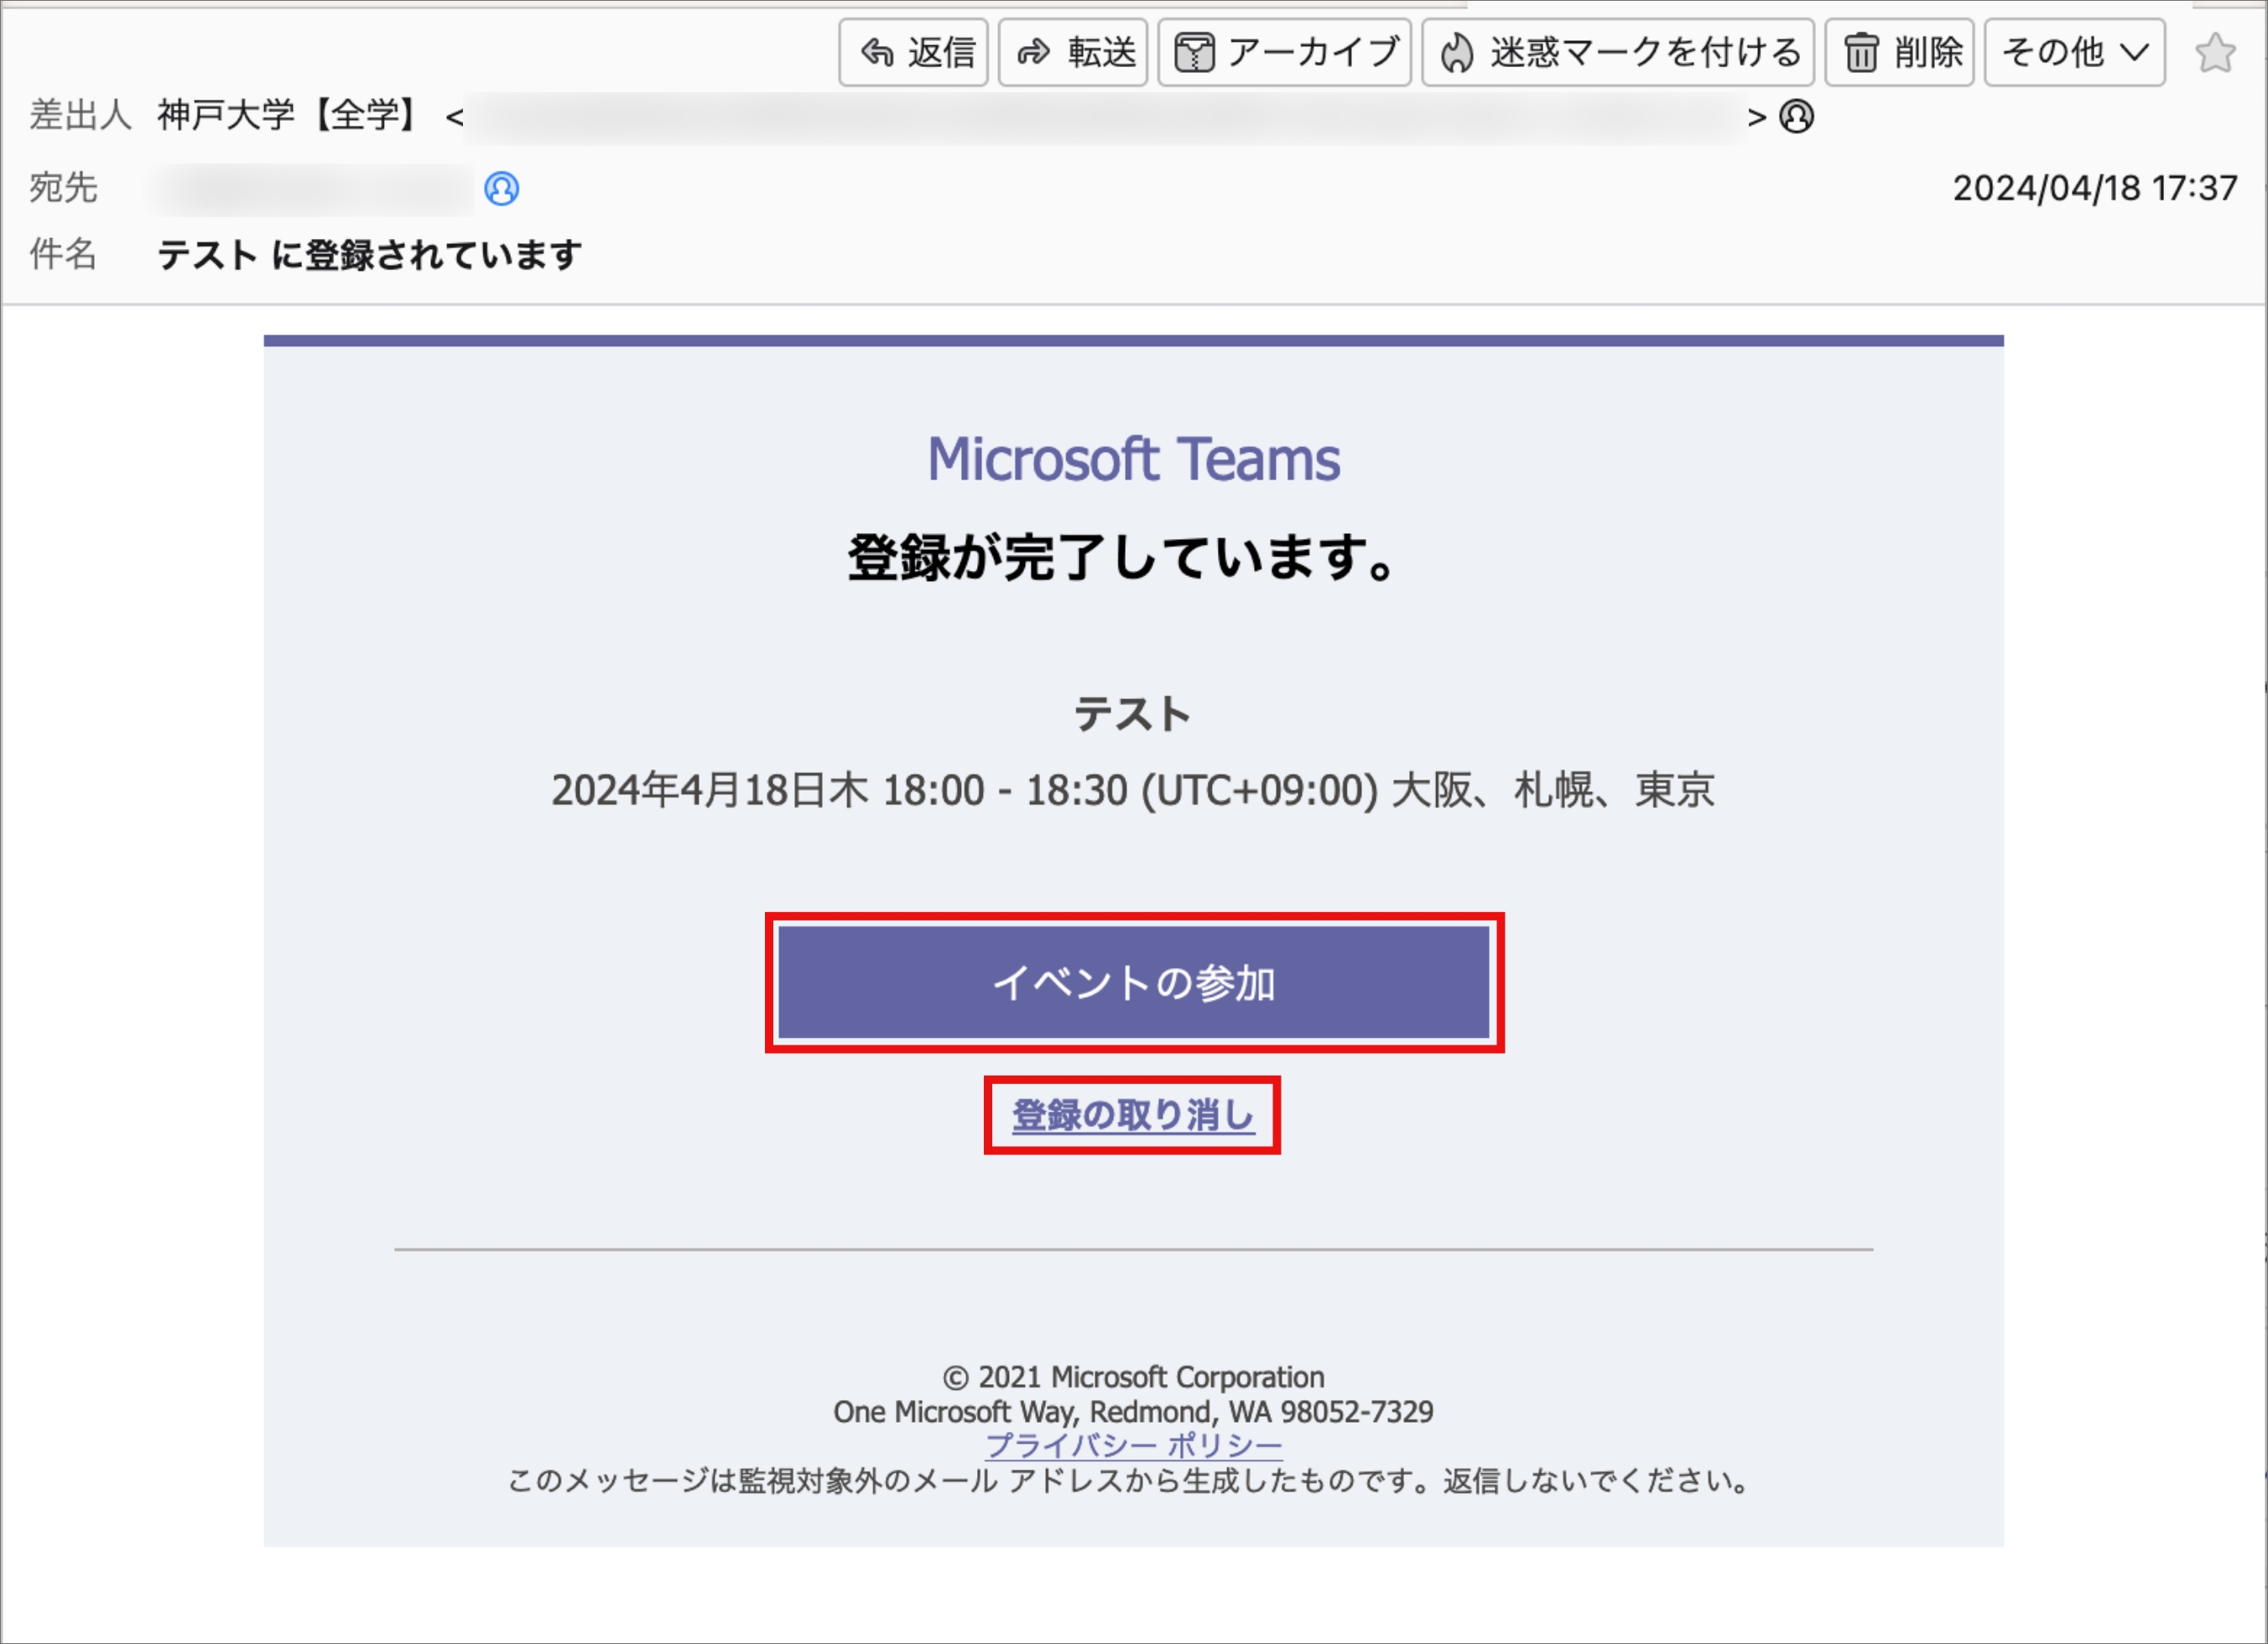2268x1644 pixels.
Task: Click the recipient blue contact icon
Action: (x=501, y=188)
